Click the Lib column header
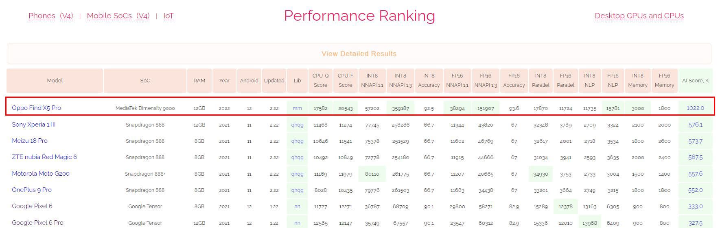Image resolution: width=720 pixels, height=228 pixels. pyautogui.click(x=298, y=80)
